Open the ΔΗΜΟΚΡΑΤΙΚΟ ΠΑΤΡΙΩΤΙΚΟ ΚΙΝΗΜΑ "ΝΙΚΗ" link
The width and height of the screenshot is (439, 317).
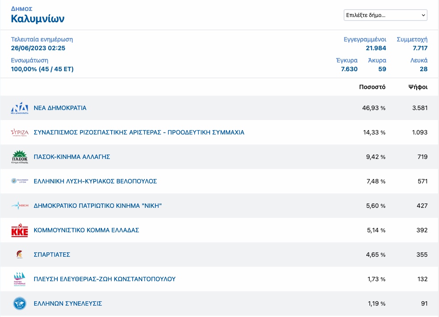pos(98,206)
